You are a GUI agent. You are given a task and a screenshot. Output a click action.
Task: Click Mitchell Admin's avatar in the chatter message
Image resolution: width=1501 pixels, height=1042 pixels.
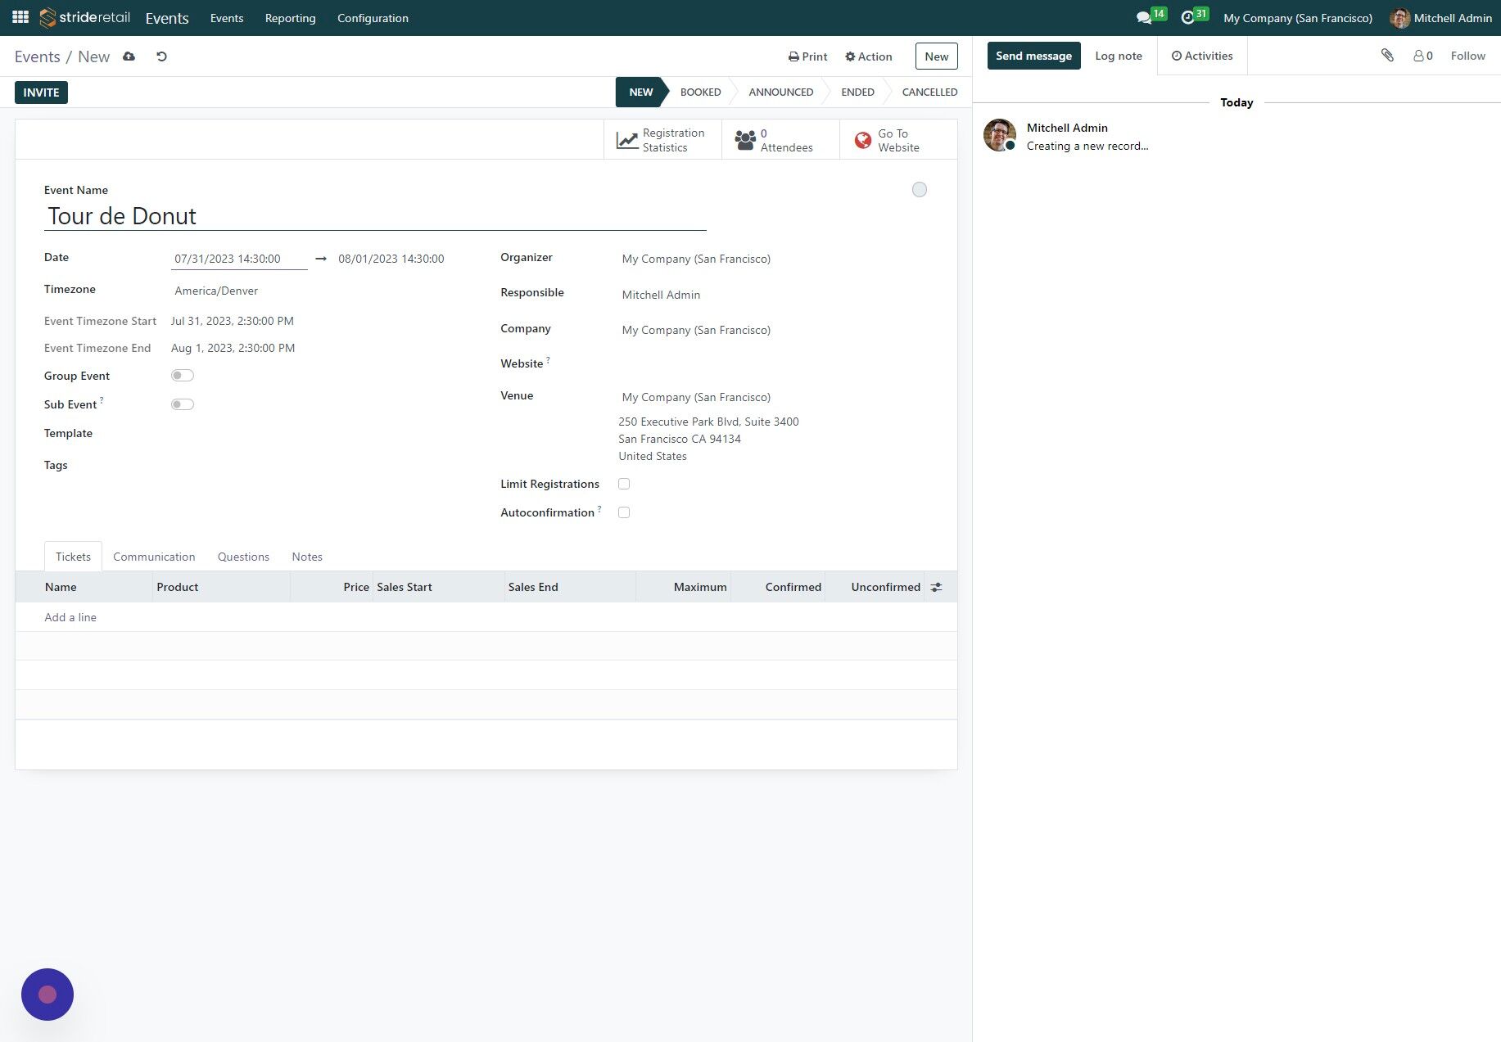[1000, 135]
